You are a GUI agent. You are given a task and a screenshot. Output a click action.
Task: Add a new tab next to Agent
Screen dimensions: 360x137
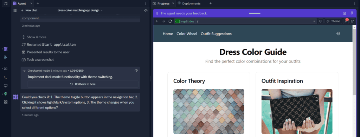(38, 4)
